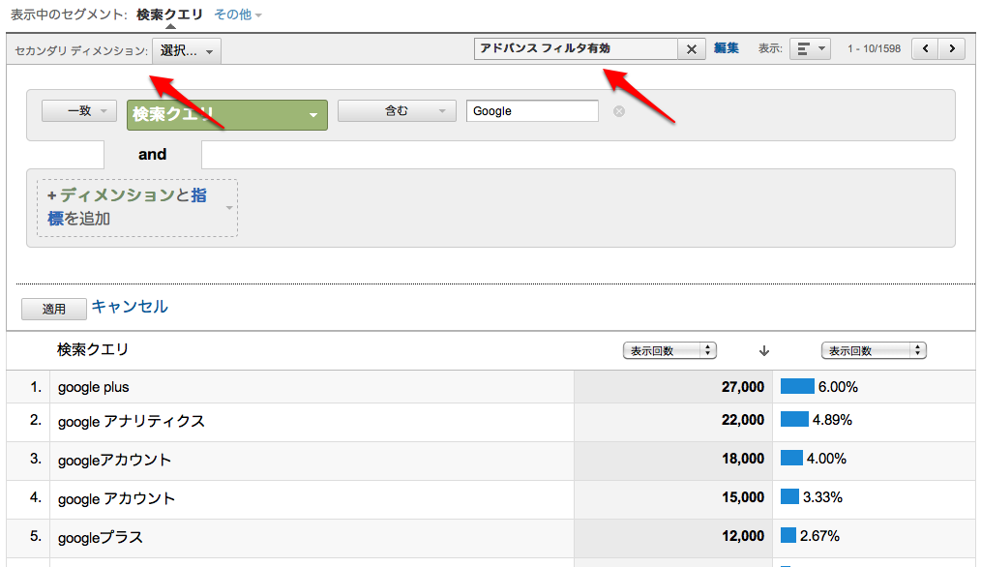Open the first 表示回数 metric selector
The height and width of the screenshot is (567, 981).
coord(669,350)
